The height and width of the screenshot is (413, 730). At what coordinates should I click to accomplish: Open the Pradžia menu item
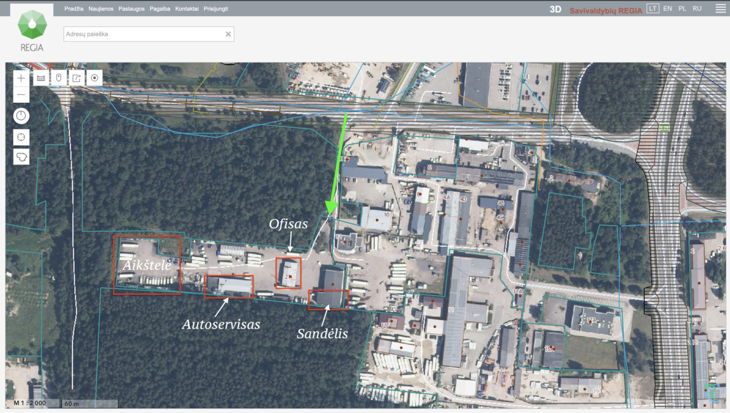coord(74,9)
